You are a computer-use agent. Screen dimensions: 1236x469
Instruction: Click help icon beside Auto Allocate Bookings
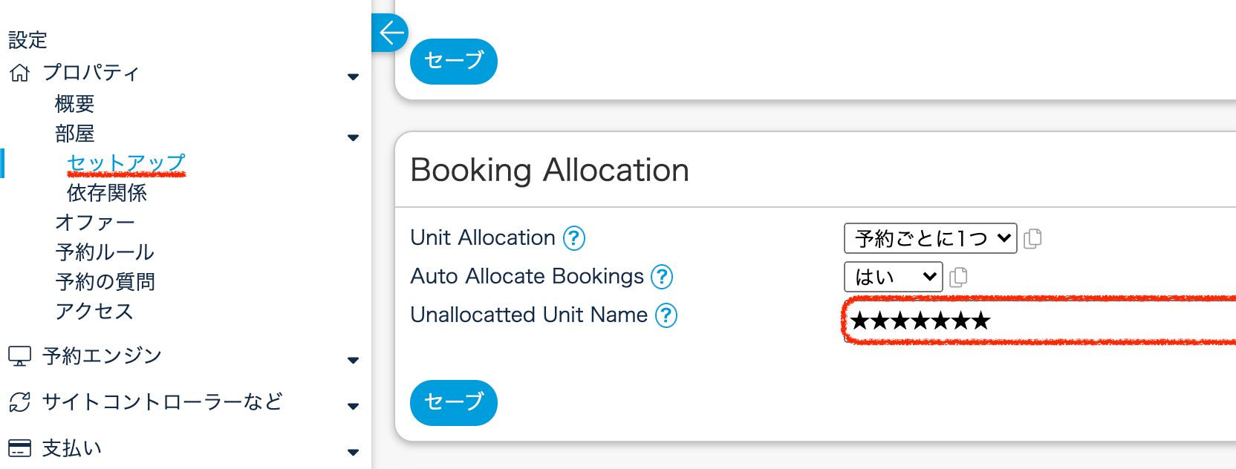tap(662, 277)
